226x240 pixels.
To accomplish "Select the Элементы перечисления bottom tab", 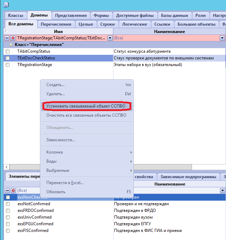I will [23, 176].
